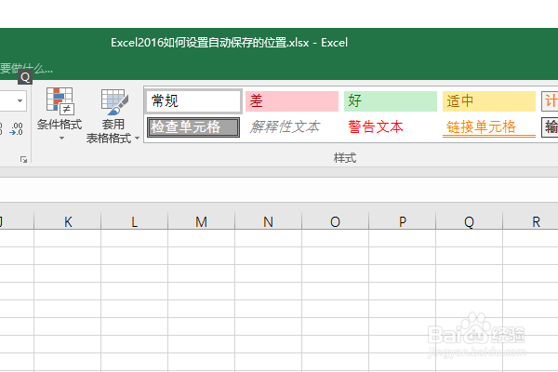
Task: Select column N header
Action: [x=269, y=221]
